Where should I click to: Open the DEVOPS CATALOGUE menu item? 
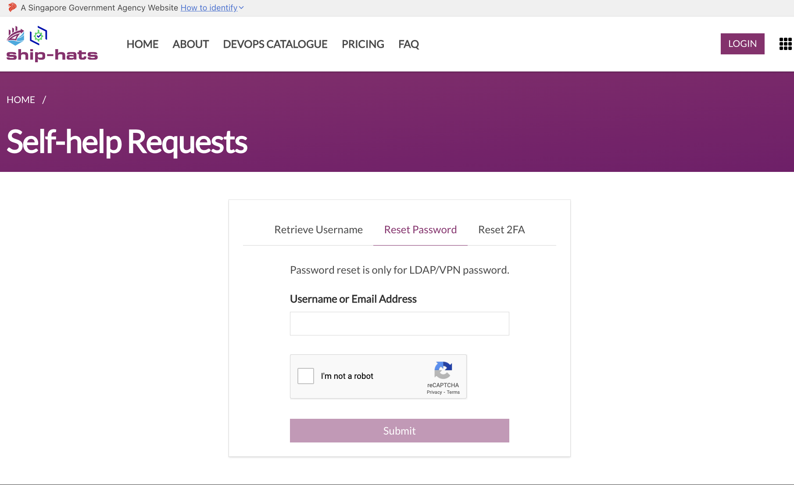(x=275, y=44)
